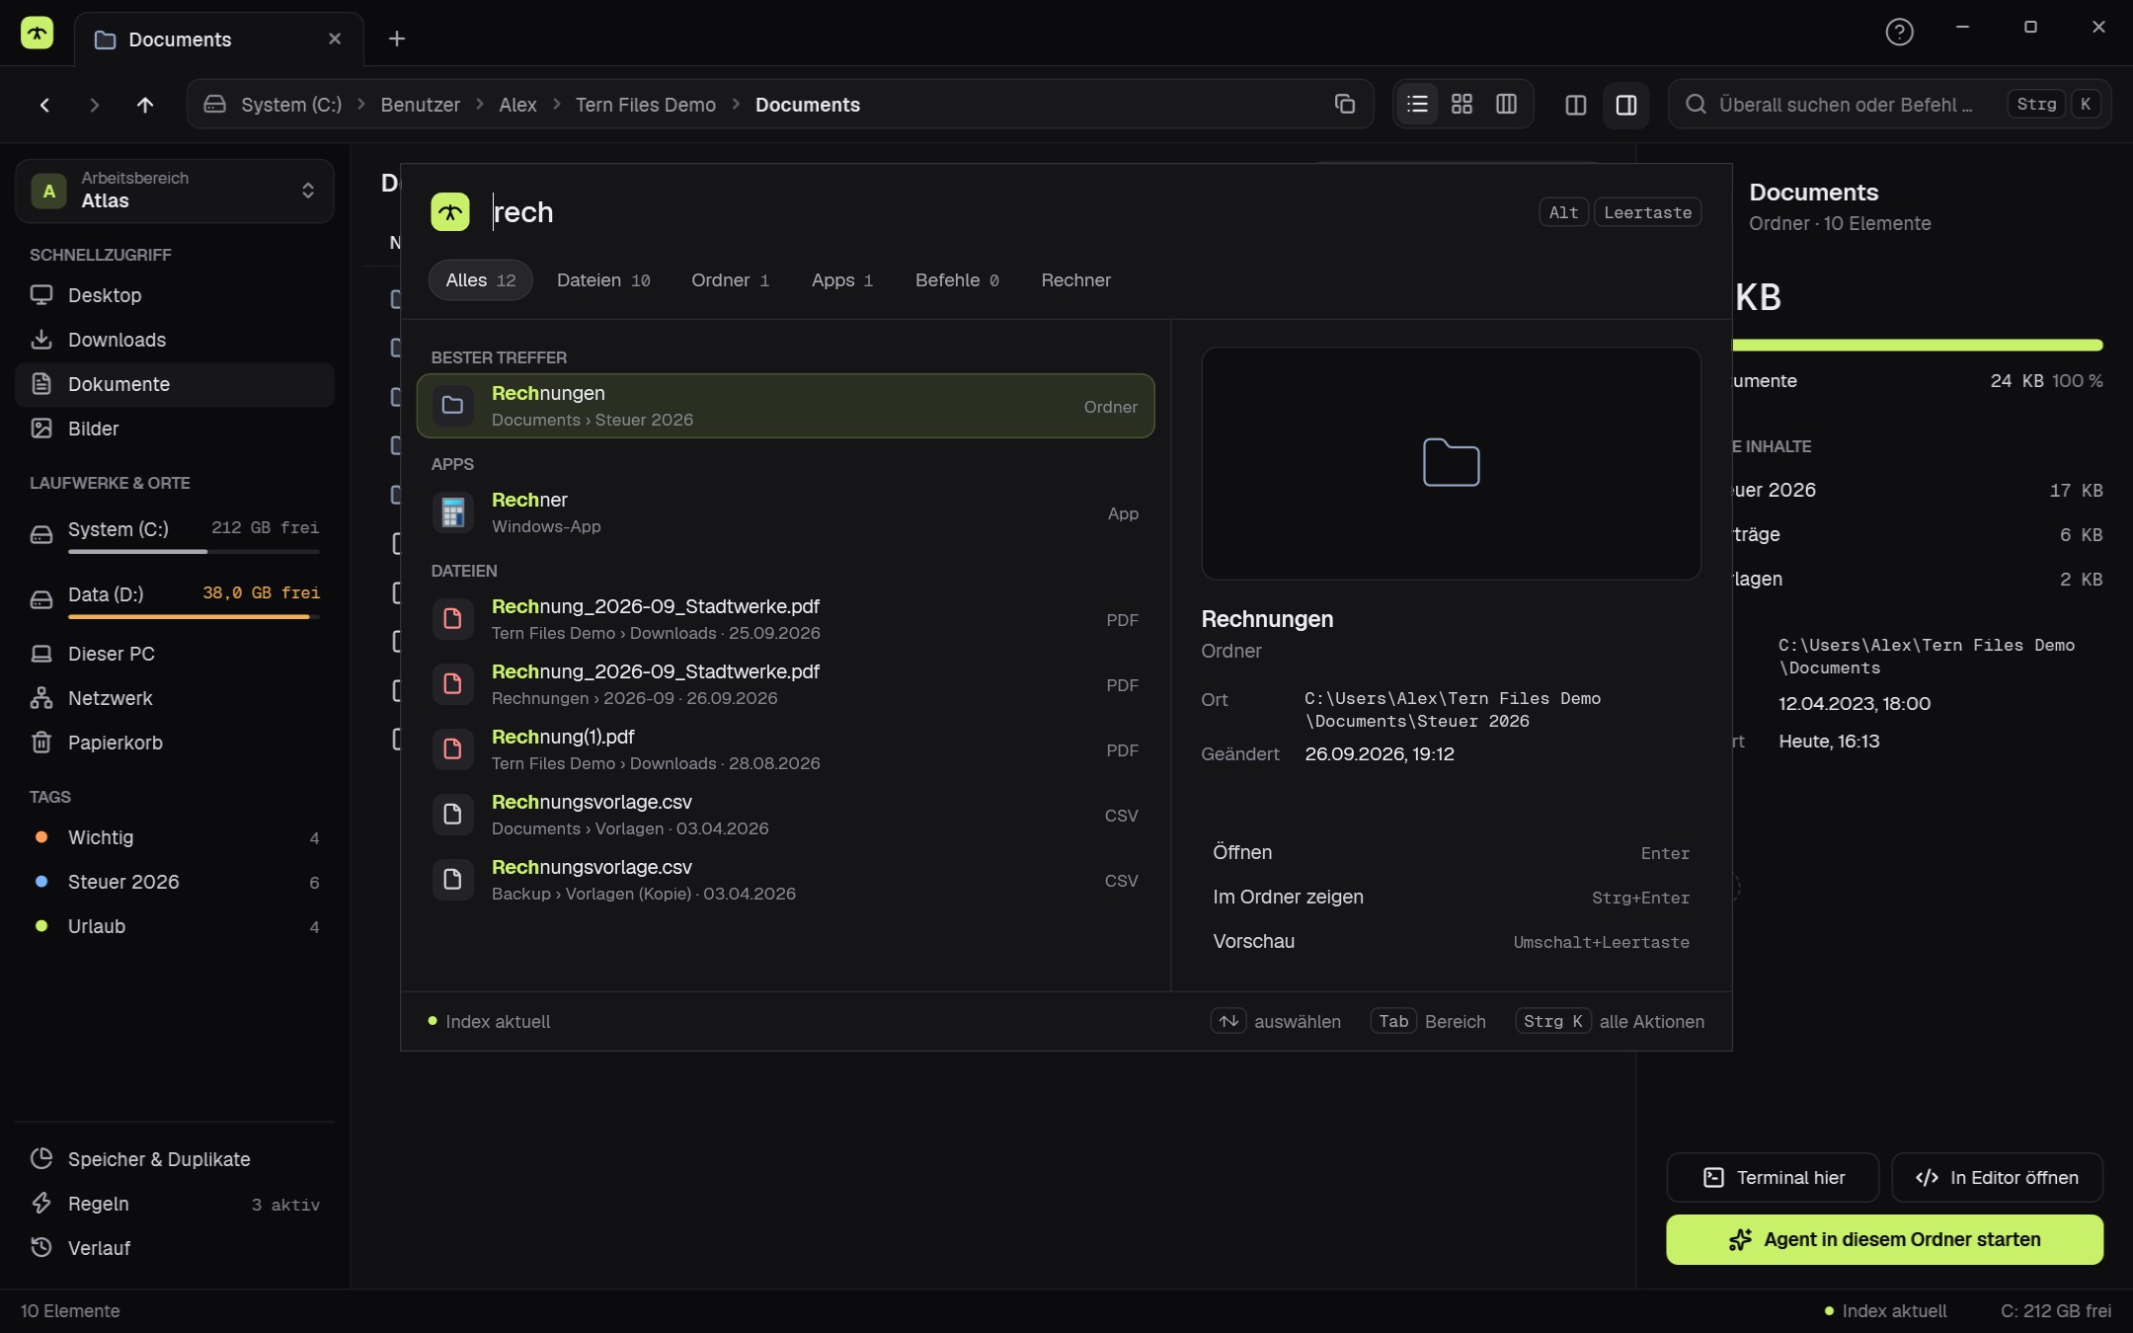
Task: Open the Rechnungen folder best match
Action: point(785,406)
